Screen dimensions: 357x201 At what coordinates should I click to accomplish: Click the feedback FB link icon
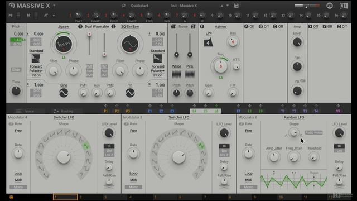[x=303, y=80]
